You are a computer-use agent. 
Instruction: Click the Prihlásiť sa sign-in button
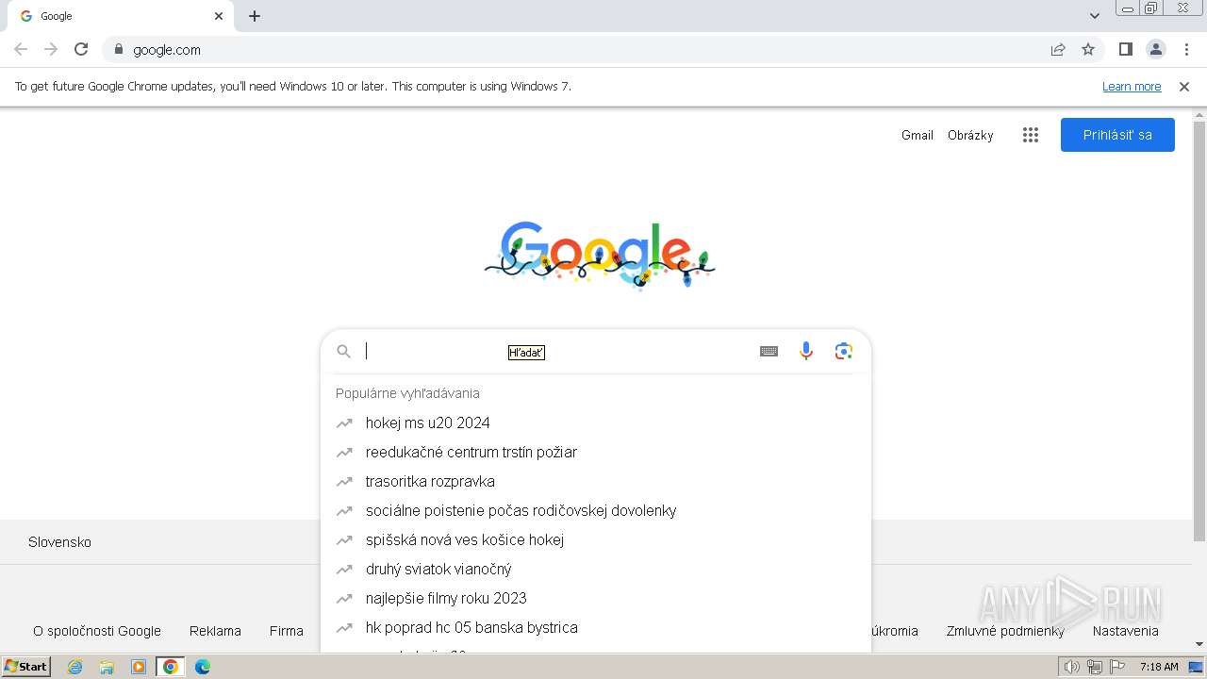(1117, 135)
